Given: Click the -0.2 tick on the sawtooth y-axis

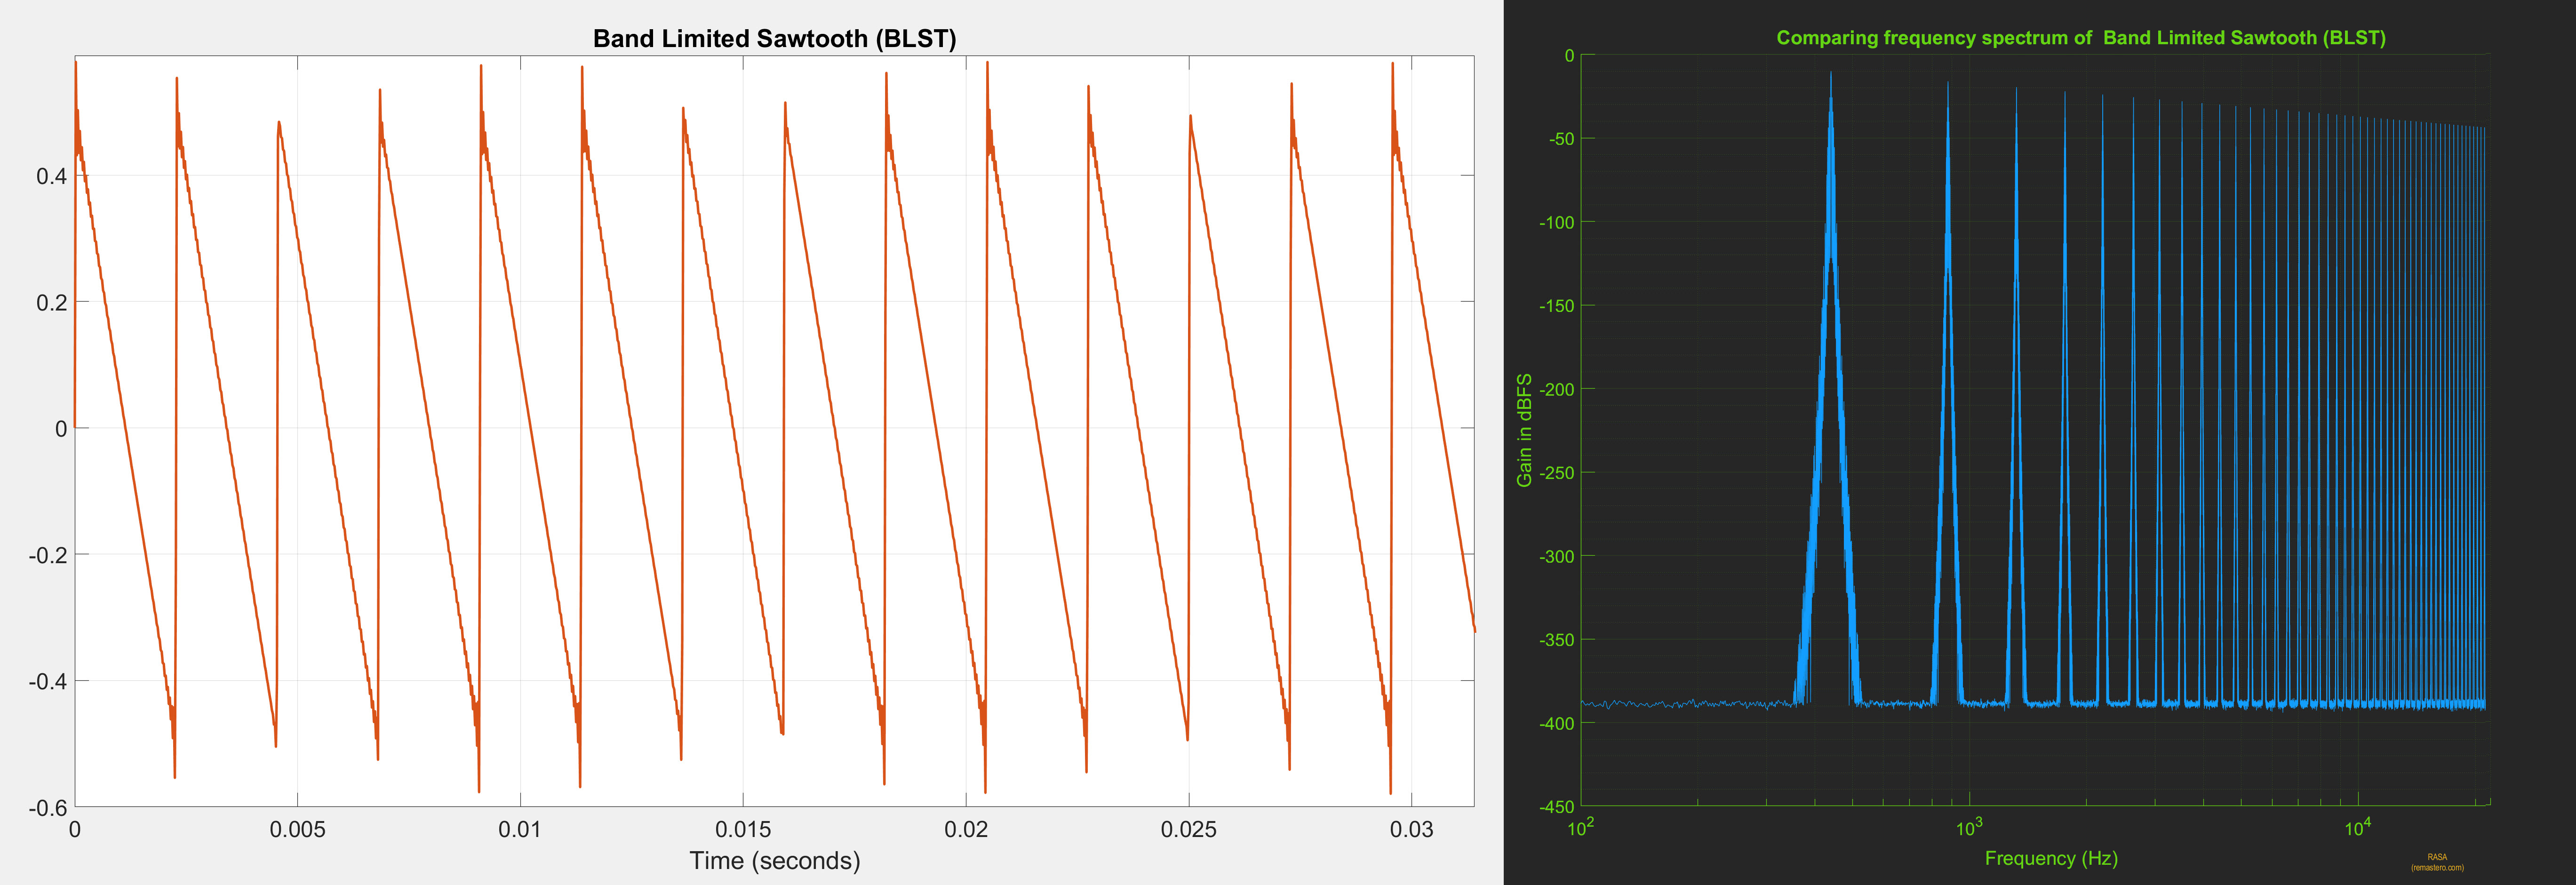Looking at the screenshot, I should click(47, 555).
